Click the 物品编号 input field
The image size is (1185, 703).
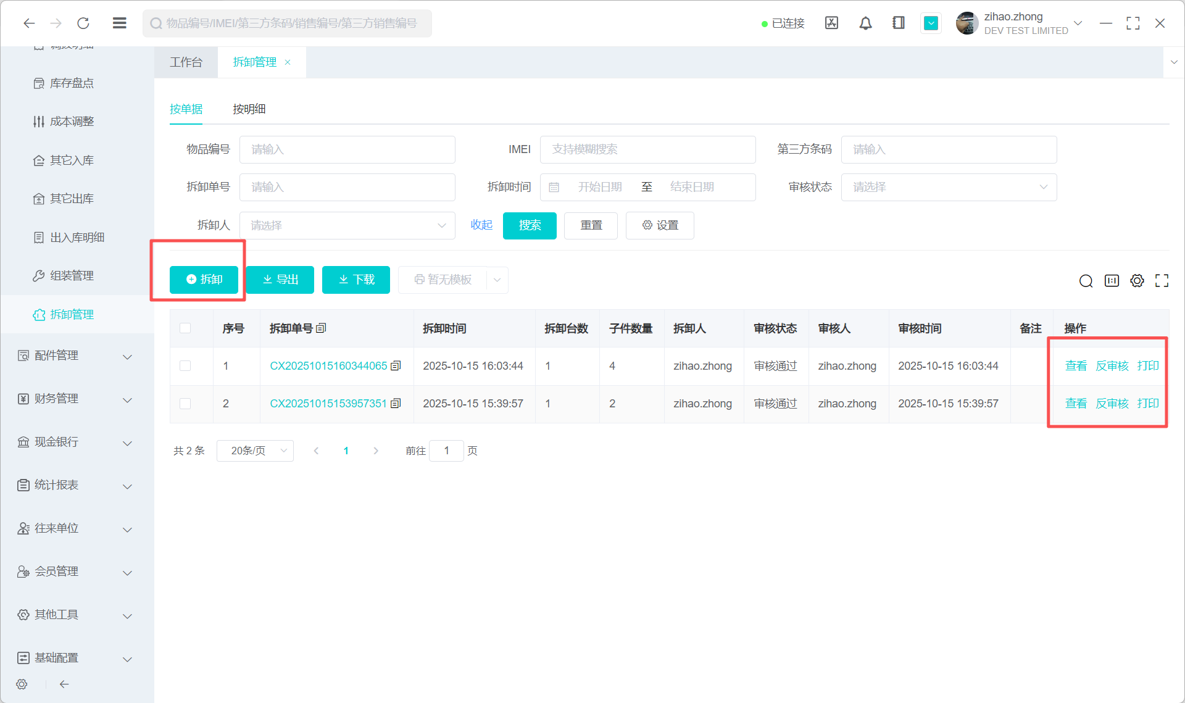click(x=347, y=149)
